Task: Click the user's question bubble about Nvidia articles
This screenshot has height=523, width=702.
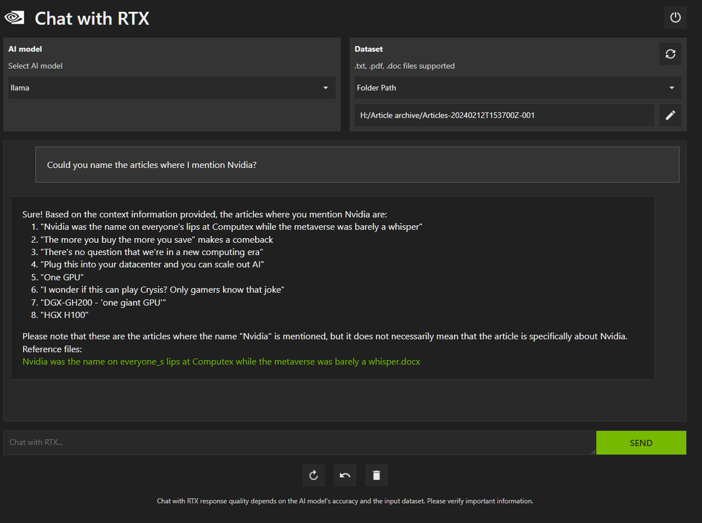Action: coord(357,164)
